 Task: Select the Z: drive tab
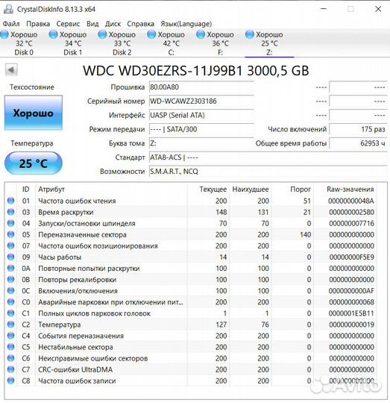click(x=269, y=43)
